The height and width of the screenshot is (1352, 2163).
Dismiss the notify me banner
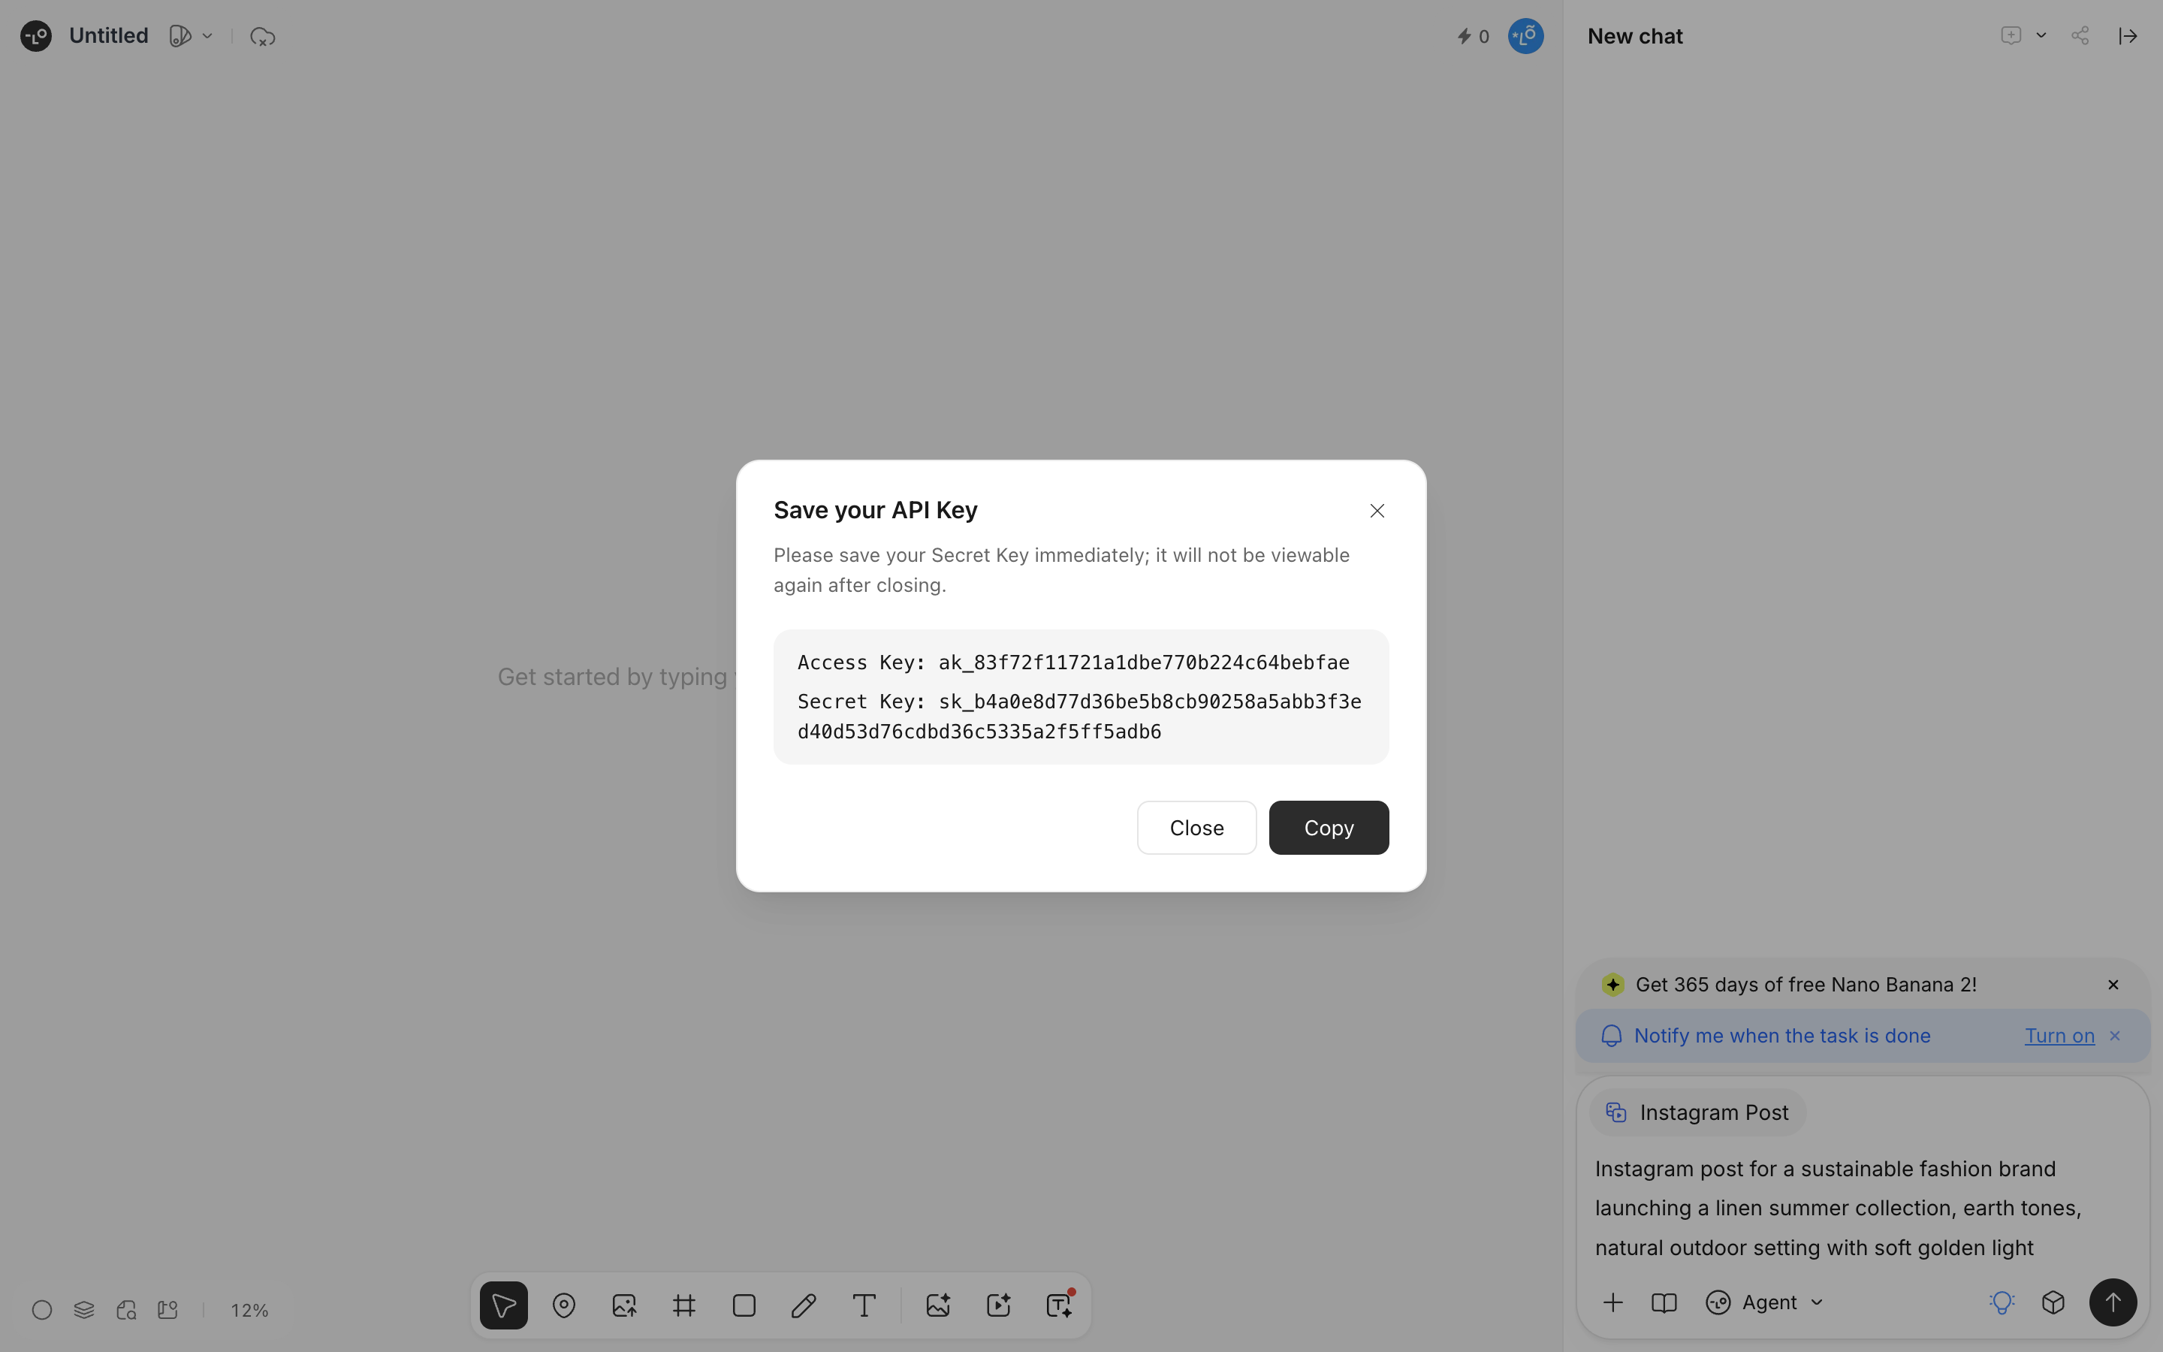(2115, 1036)
